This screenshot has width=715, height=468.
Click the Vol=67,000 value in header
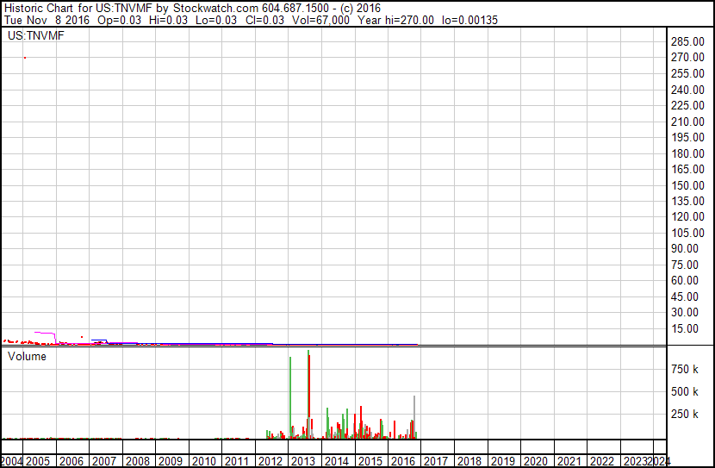(x=320, y=20)
